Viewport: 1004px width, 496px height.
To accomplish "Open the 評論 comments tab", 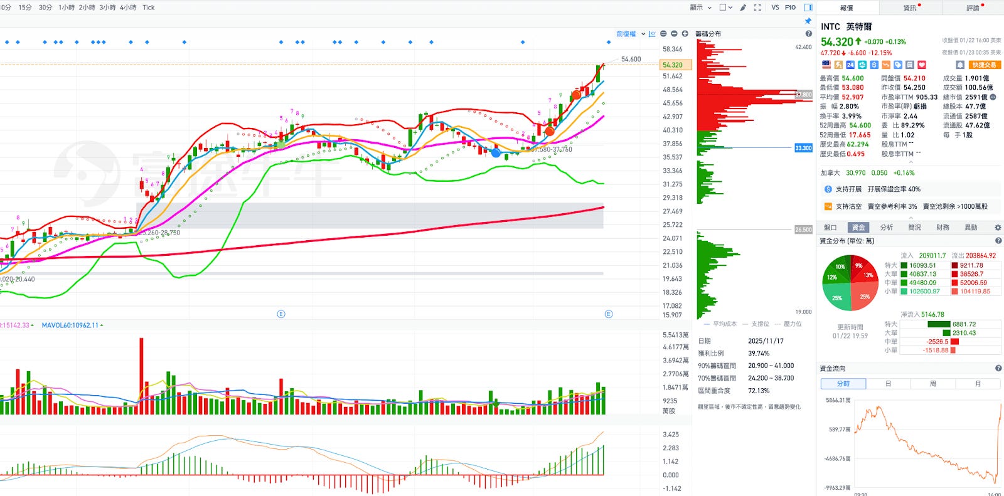I will [x=973, y=8].
